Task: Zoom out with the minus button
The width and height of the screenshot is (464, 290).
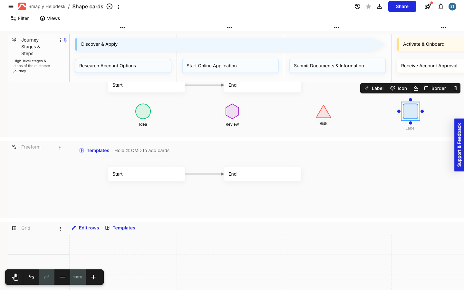Action: (63, 277)
